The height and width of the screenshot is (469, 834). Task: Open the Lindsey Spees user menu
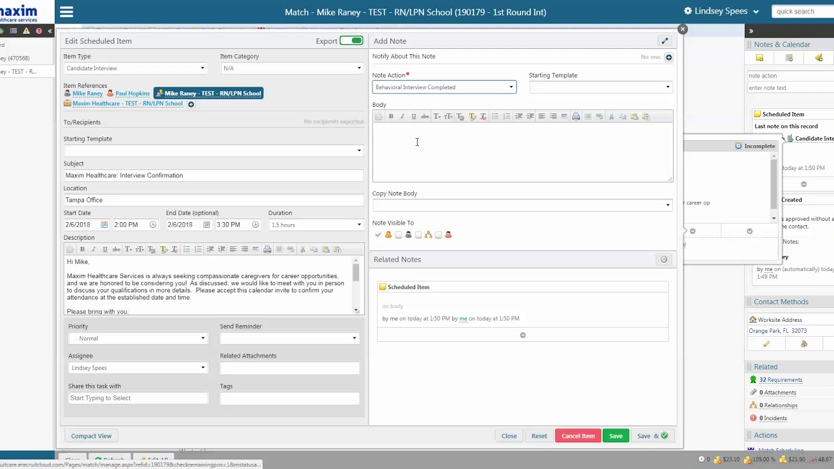pos(721,11)
